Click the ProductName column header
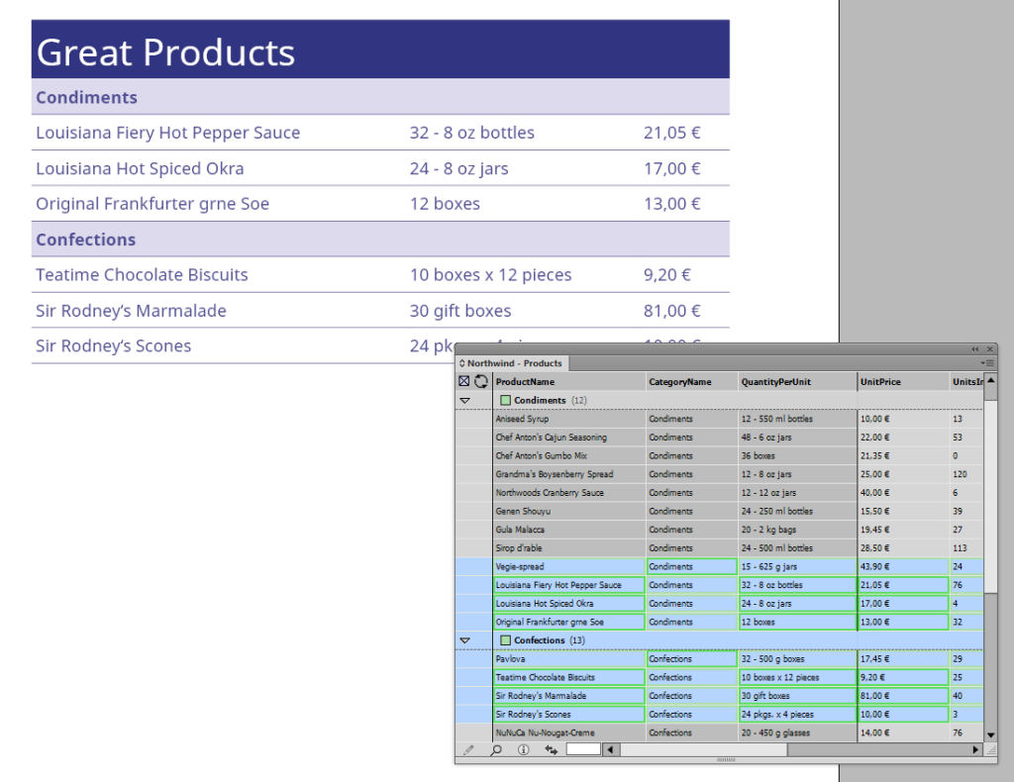The image size is (1014, 782). click(569, 381)
